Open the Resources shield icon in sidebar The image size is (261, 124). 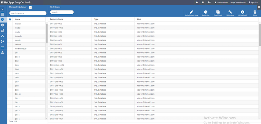pyautogui.click(x=2, y=19)
